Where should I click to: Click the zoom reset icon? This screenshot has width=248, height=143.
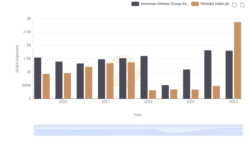(242, 5)
